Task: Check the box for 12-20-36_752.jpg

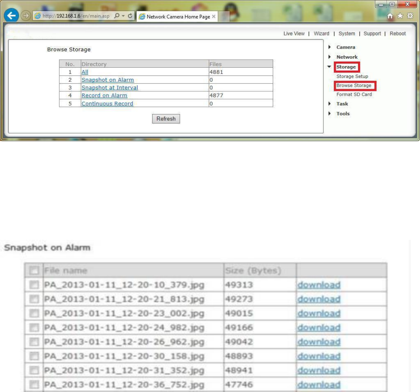Action: [34, 385]
